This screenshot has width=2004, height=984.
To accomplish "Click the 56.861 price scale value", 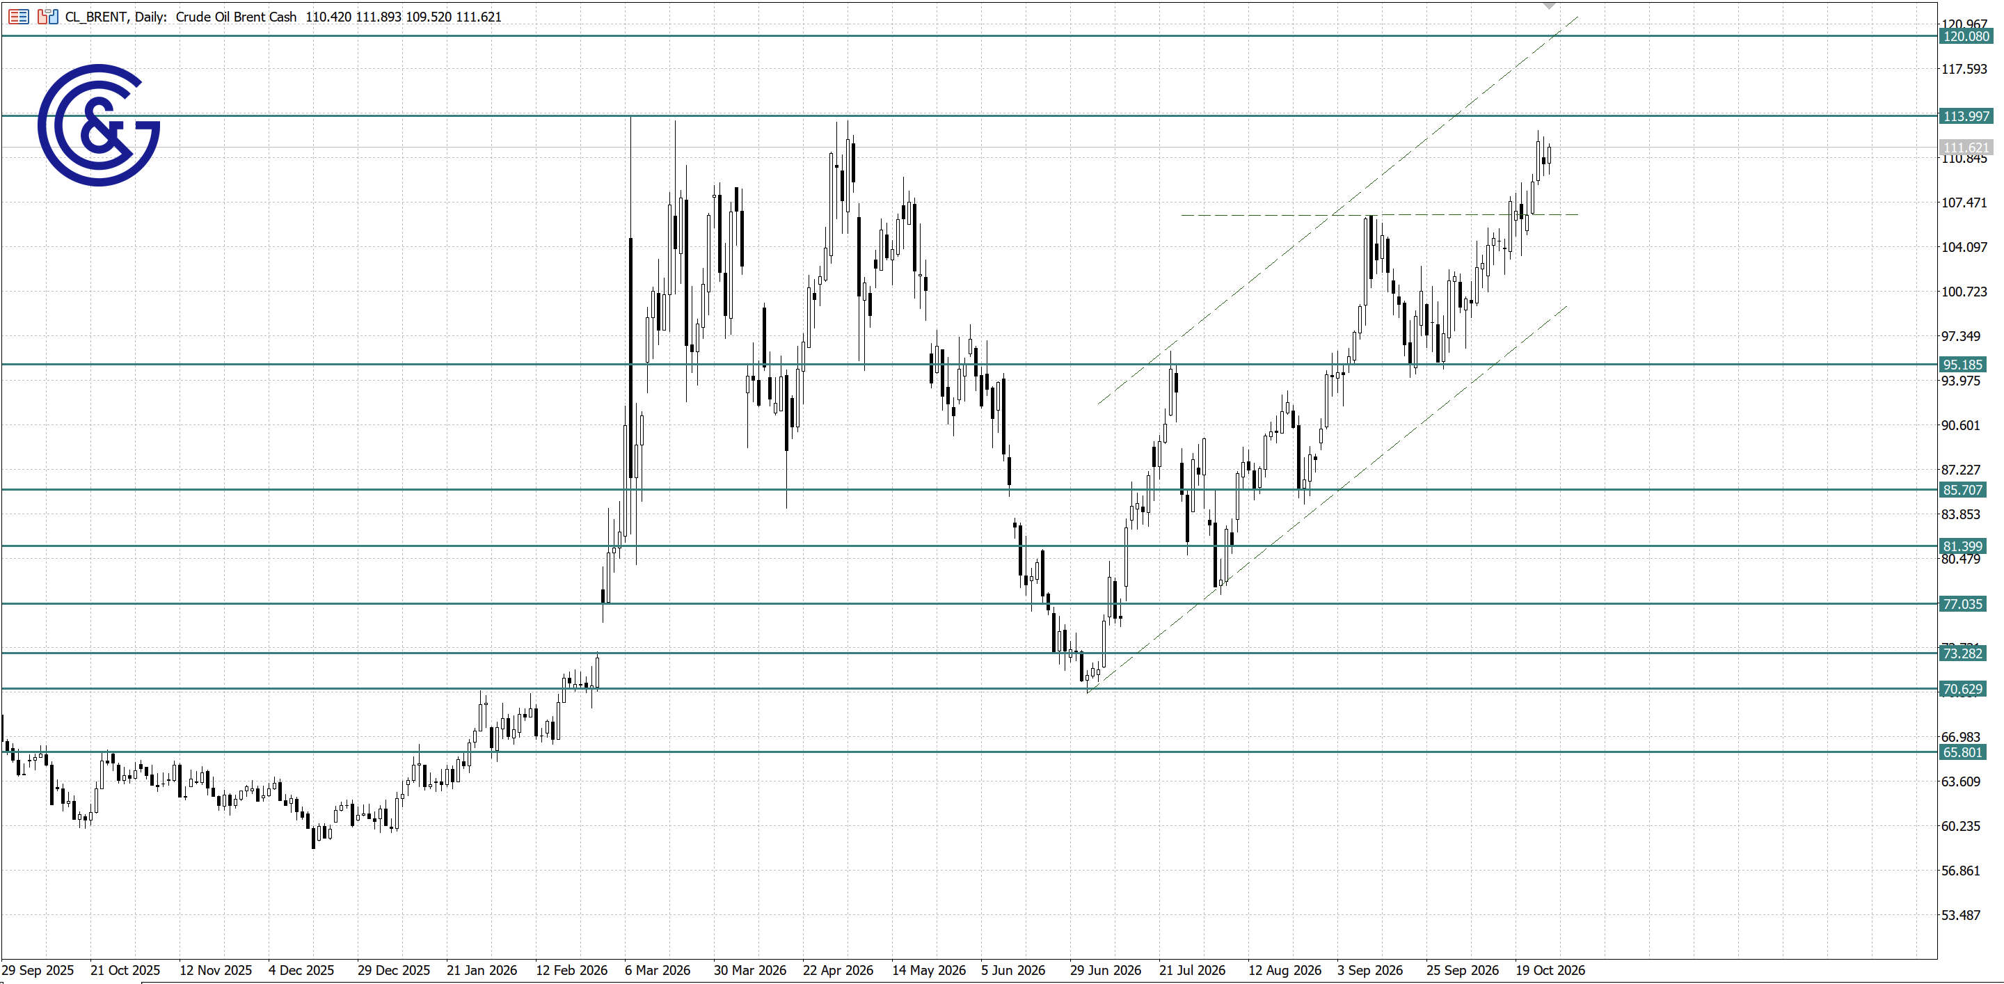I will coord(1962,871).
